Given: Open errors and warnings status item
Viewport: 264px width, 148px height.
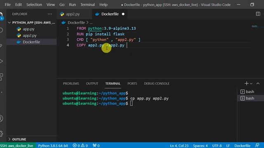Looking at the screenshot, I should 80,146.
